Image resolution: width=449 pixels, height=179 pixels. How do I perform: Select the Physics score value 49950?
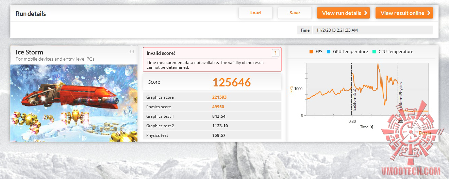tap(218, 107)
